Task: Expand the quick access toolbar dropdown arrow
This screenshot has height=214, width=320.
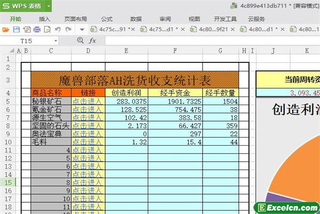Action: [82, 30]
